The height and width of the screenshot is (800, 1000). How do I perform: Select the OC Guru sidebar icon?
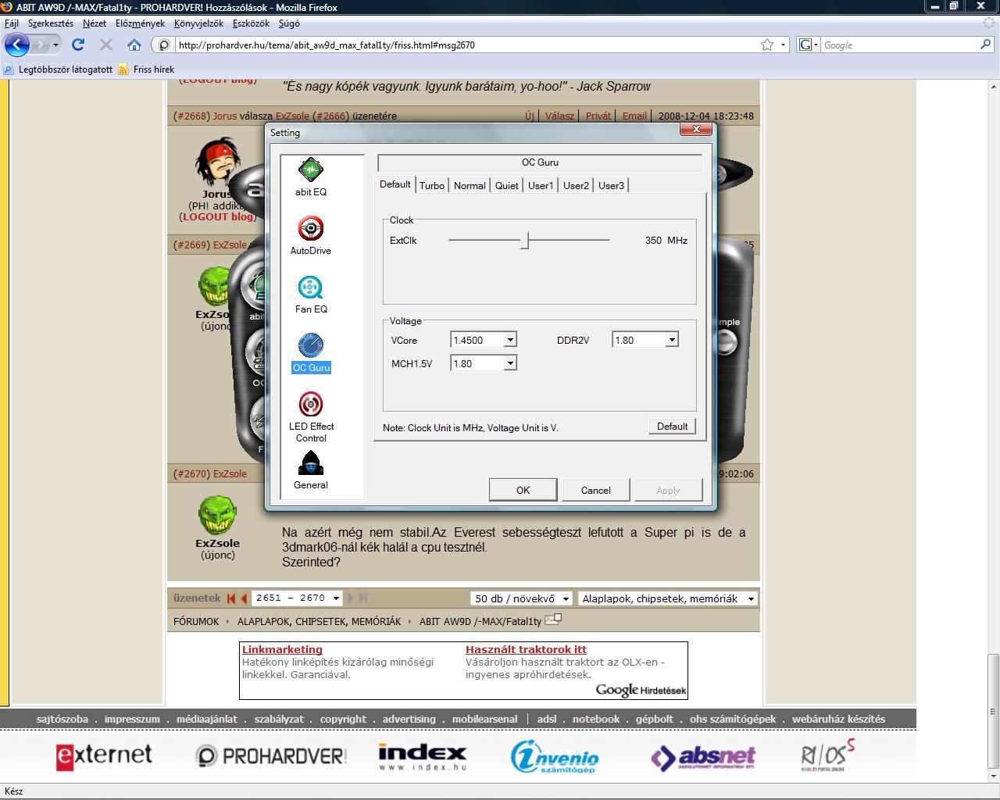pyautogui.click(x=311, y=346)
